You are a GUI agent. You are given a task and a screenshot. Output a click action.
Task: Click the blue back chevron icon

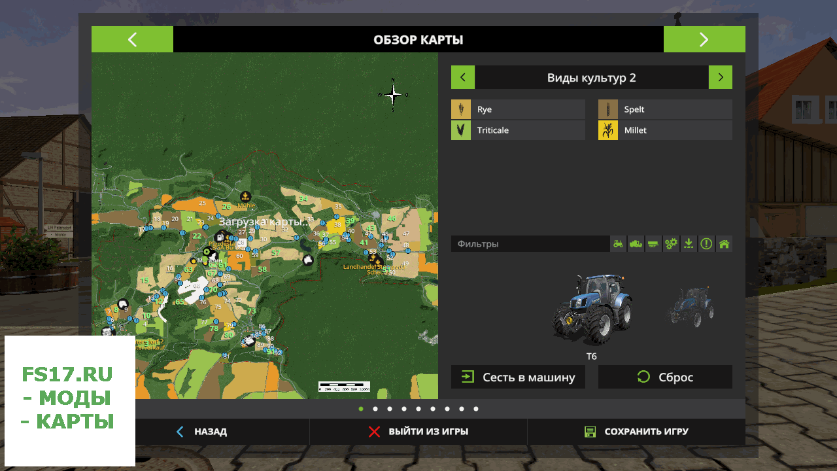coord(180,432)
